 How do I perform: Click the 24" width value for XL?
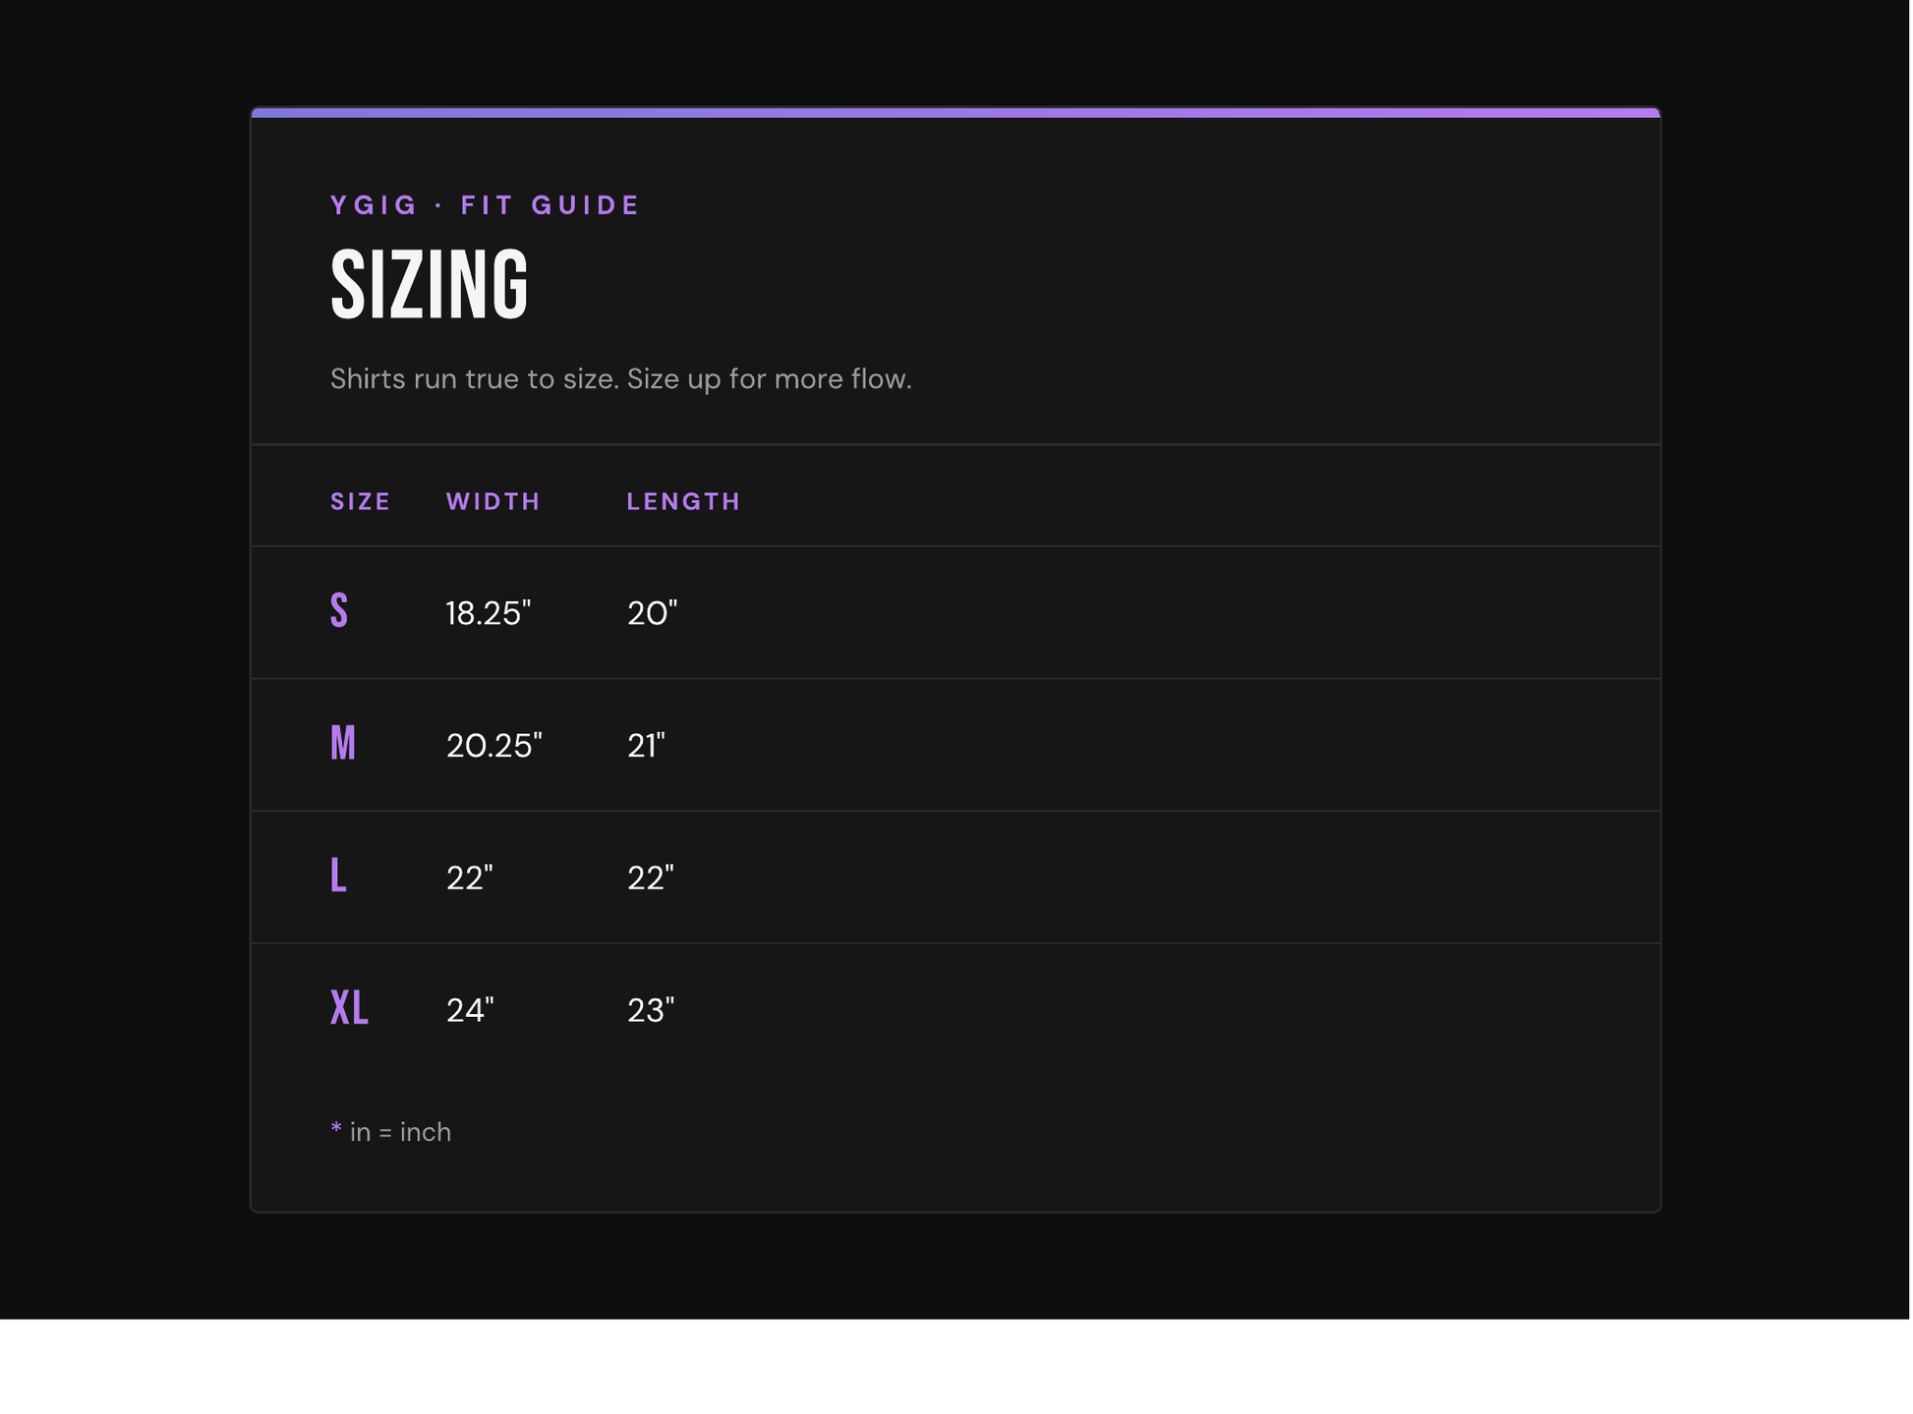click(x=470, y=1011)
